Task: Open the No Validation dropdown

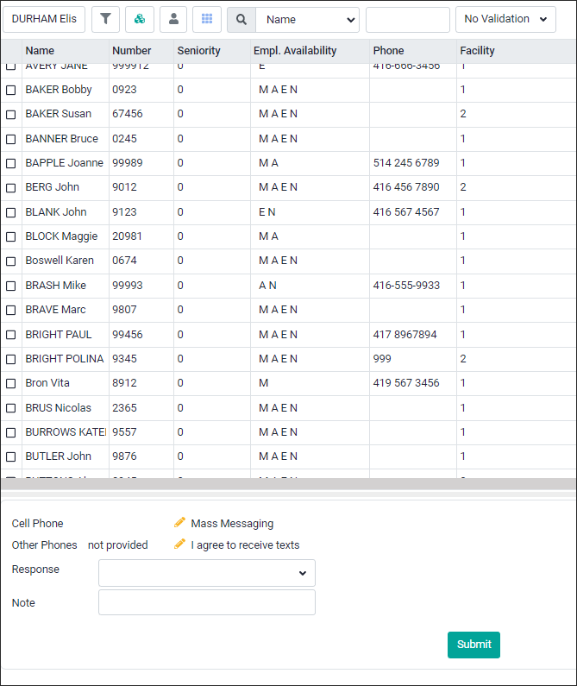Action: click(x=505, y=19)
